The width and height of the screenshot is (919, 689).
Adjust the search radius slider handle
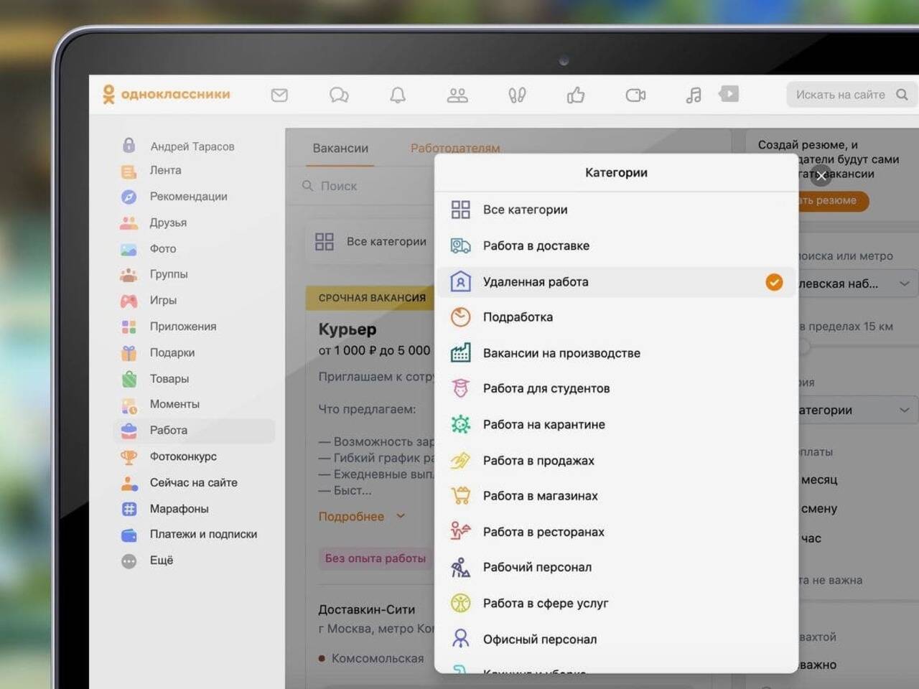tap(803, 347)
